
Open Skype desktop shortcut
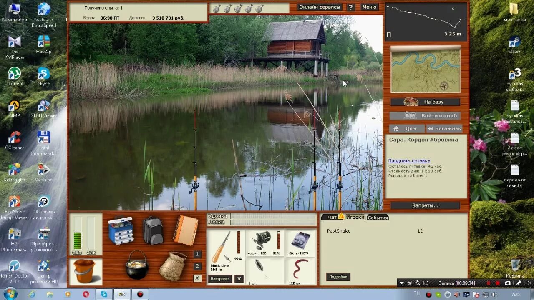point(43,77)
